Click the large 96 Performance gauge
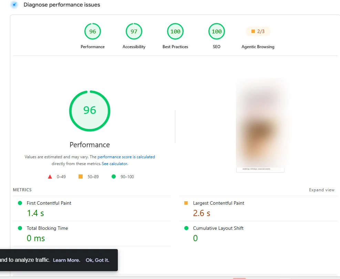The width and height of the screenshot is (340, 279). click(x=90, y=111)
